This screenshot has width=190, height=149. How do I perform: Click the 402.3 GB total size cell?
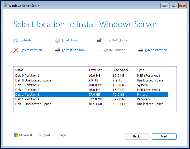click(x=95, y=104)
